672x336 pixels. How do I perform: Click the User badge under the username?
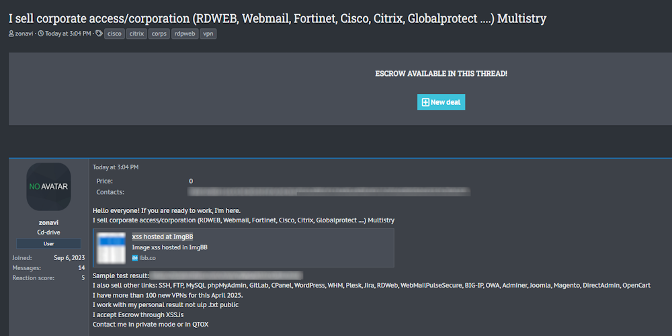(48, 244)
